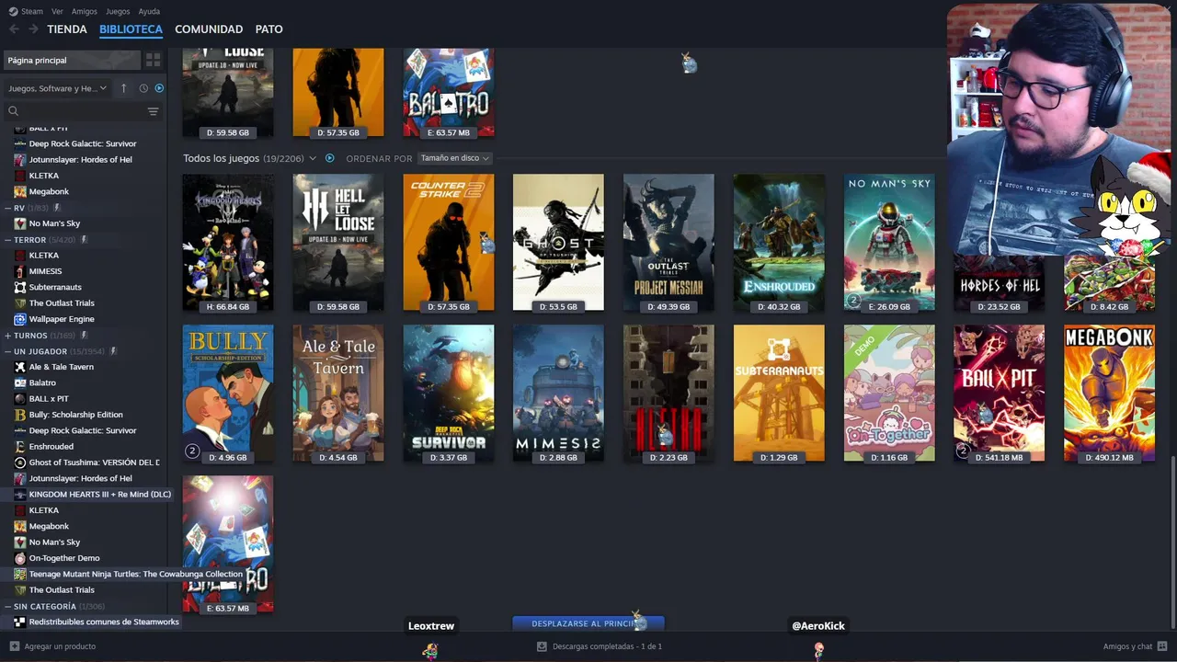Switch to the TIENDA tab
The image size is (1177, 662).
[x=67, y=29]
